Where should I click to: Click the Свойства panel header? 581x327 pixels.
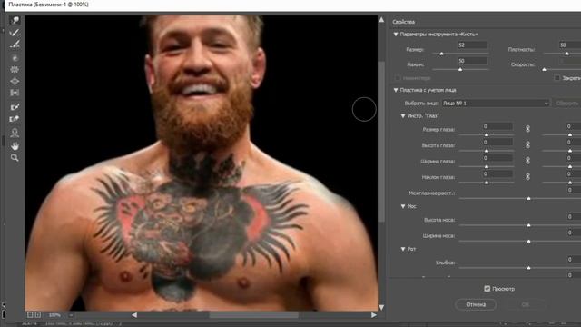point(404,22)
